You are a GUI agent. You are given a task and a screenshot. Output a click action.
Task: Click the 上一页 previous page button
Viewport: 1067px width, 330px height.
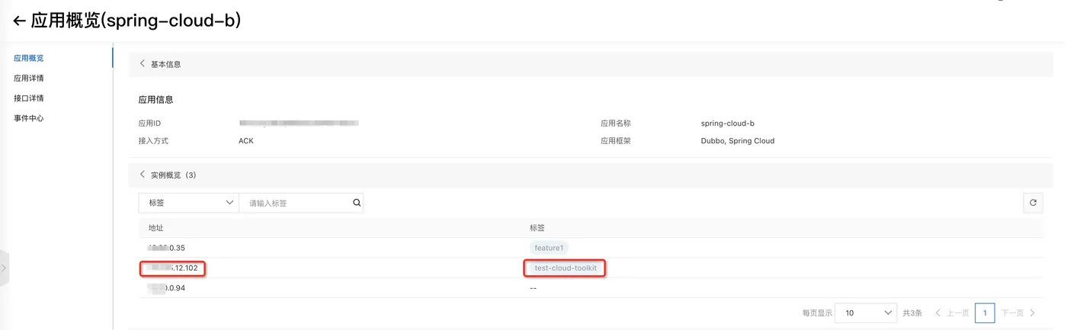coord(952,312)
